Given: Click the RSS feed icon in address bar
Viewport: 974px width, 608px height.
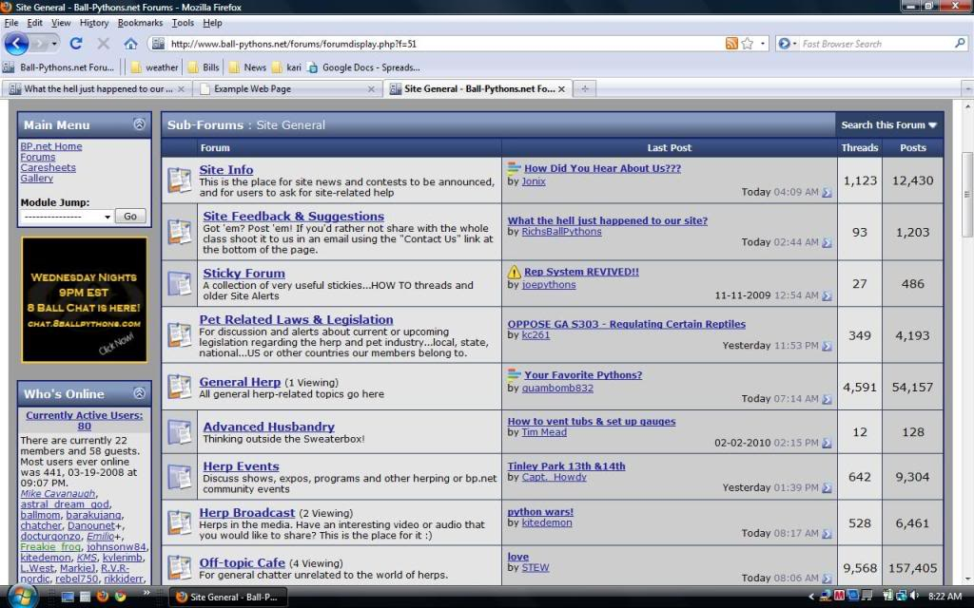Looking at the screenshot, I should pyautogui.click(x=731, y=44).
